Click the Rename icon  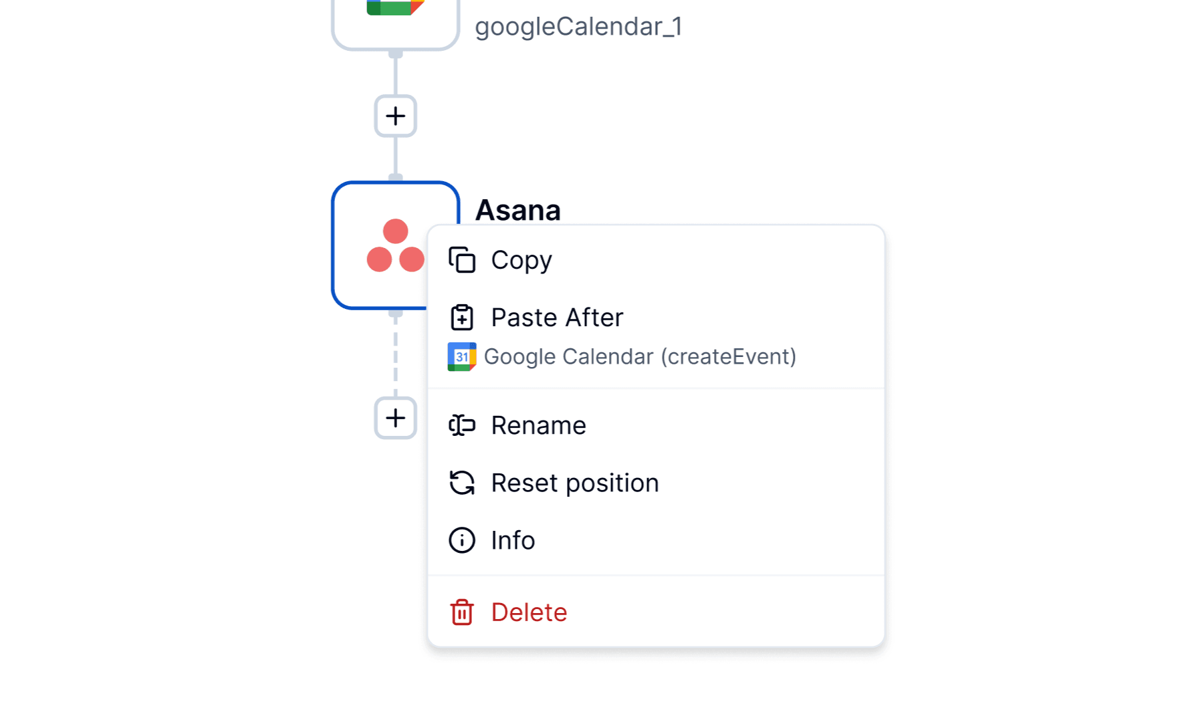click(x=462, y=425)
